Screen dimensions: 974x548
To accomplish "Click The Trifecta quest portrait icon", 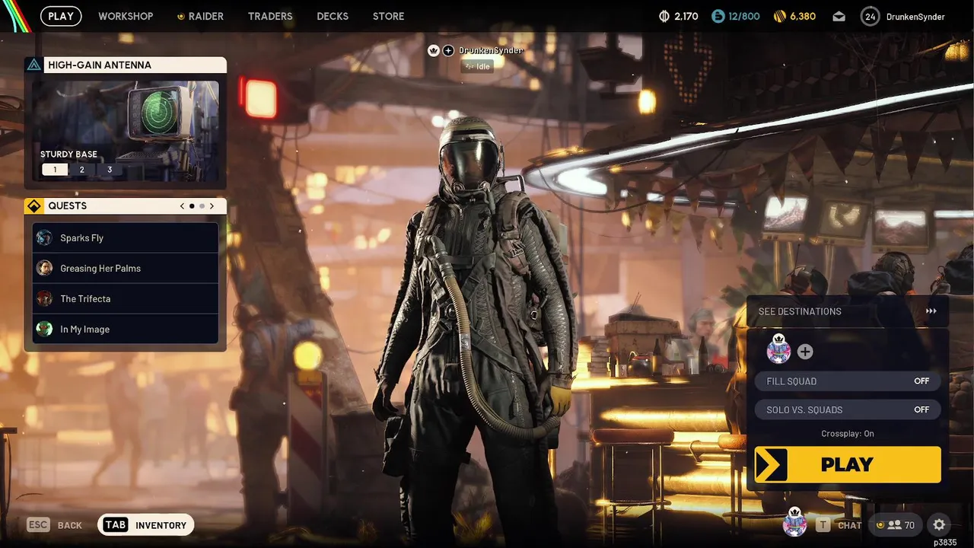I will (45, 298).
